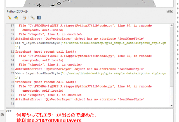Click the console output scroll-down arrow
This screenshot has height=122, width=179.
point(171,106)
